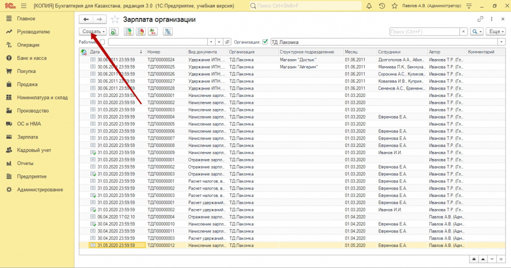This screenshot has width=511, height=268.
Task: Jump to list end button
Action: [501, 259]
